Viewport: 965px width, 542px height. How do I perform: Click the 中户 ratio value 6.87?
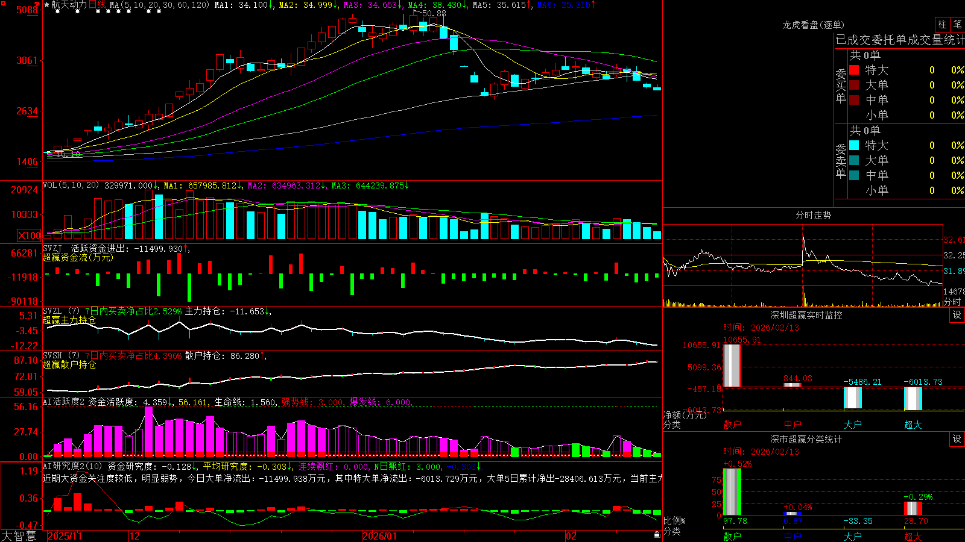coord(793,521)
